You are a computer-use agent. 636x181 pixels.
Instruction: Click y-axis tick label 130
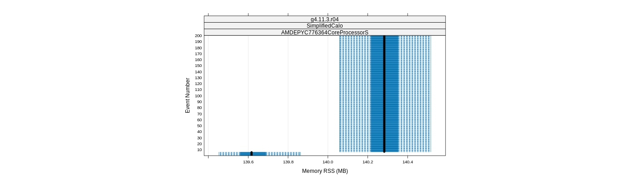pos(198,78)
